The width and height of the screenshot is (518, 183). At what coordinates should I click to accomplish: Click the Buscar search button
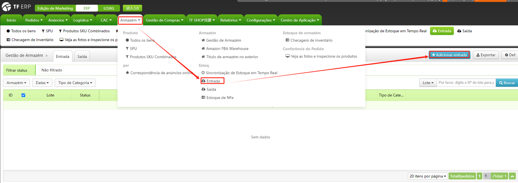(507, 82)
